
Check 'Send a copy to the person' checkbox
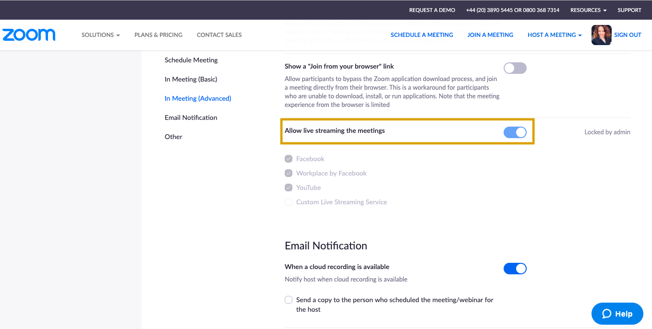pyautogui.click(x=289, y=300)
